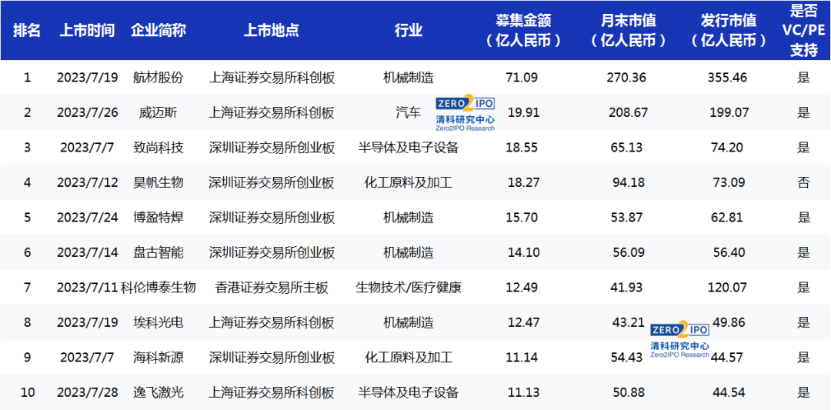
Task: Click month-end market value 41.93
Action: [x=628, y=288]
